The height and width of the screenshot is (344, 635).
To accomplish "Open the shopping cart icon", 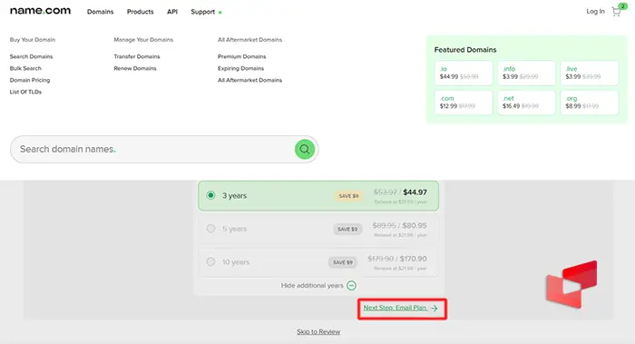I will tap(616, 11).
